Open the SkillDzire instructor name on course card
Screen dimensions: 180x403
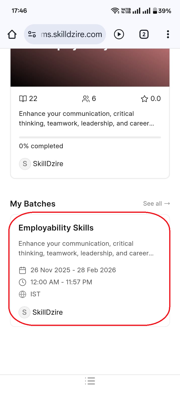tap(48, 164)
